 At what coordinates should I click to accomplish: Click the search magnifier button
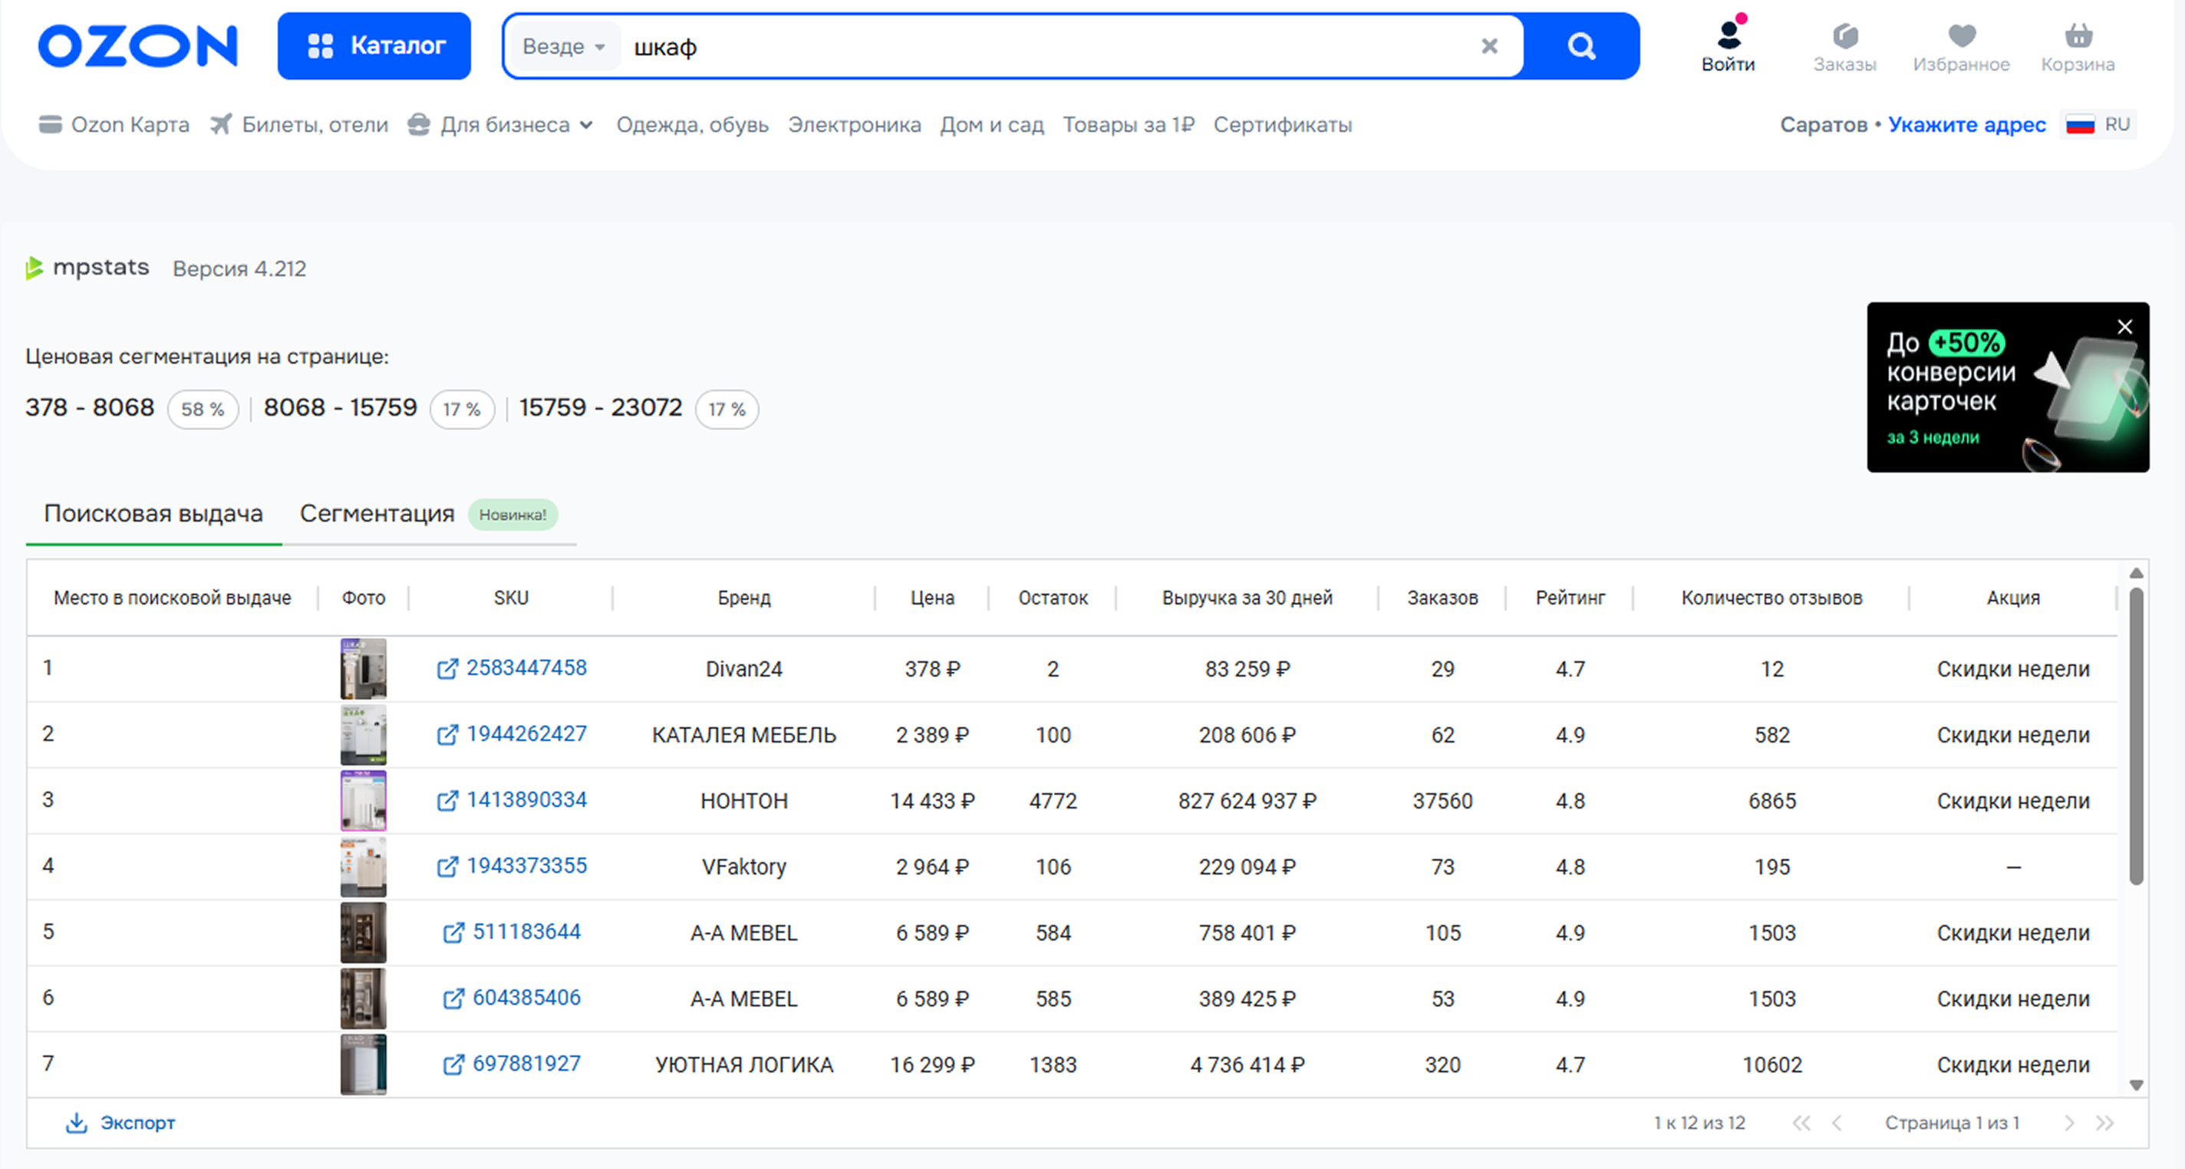point(1581,46)
